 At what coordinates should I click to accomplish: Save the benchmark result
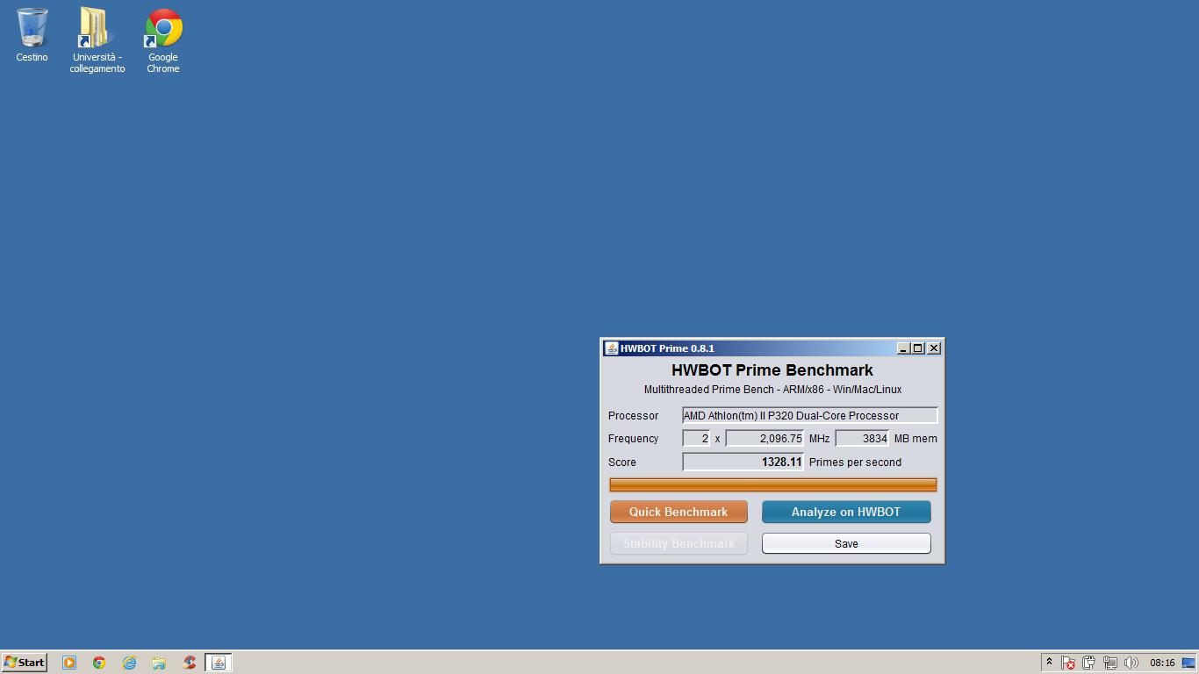(x=846, y=543)
